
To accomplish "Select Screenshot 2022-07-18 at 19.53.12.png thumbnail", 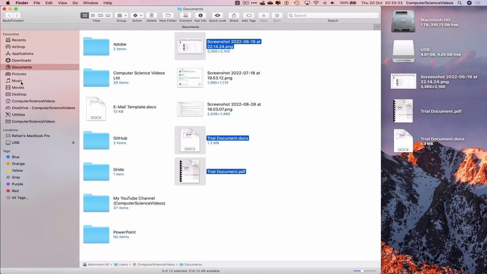I will coord(190,78).
